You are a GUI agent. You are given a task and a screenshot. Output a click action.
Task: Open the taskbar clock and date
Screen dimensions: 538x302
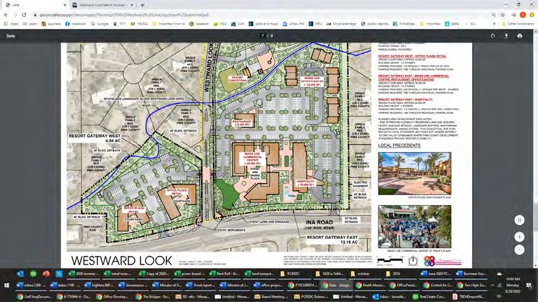[x=512, y=285]
